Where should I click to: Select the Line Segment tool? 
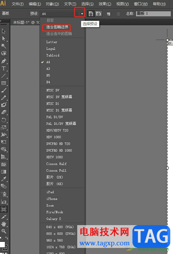[4, 76]
